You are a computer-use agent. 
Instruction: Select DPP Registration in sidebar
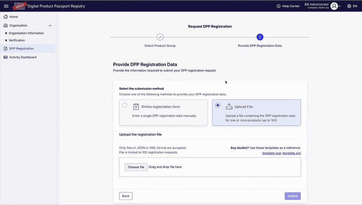[28, 49]
